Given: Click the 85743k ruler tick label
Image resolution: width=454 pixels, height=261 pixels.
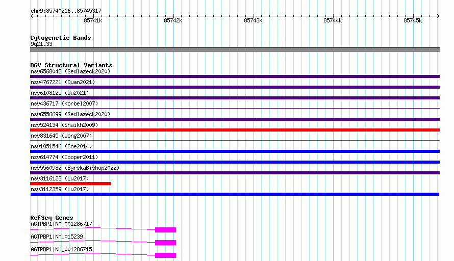Looking at the screenshot, I should [x=253, y=20].
